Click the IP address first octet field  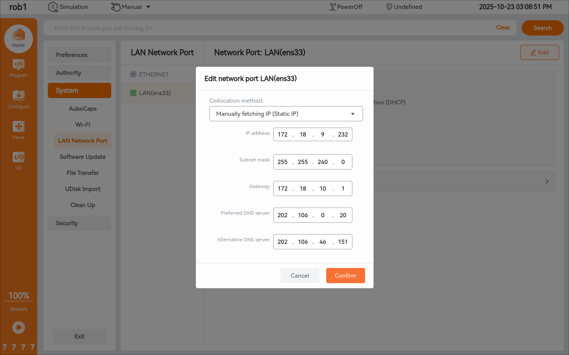(x=283, y=134)
